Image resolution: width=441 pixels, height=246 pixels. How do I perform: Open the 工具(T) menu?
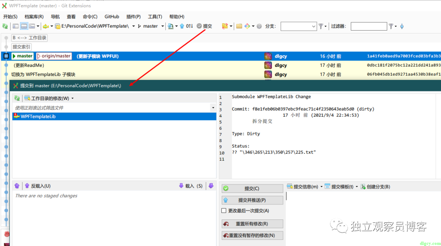(154, 16)
